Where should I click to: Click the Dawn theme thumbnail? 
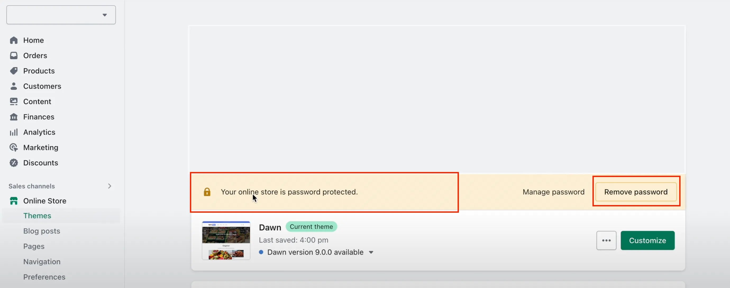pyautogui.click(x=225, y=240)
